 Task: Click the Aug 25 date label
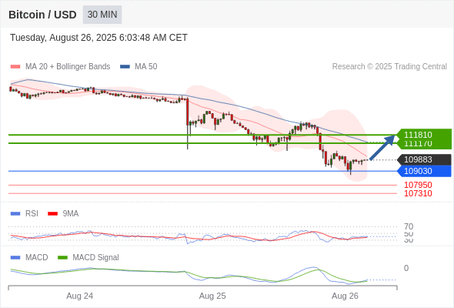tap(212, 296)
